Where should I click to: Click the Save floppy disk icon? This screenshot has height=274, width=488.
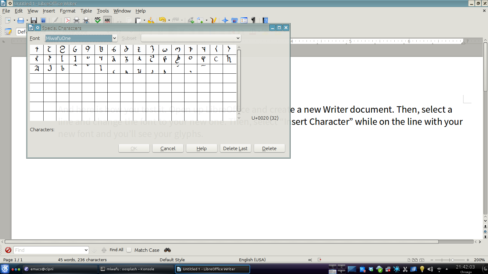(34, 20)
